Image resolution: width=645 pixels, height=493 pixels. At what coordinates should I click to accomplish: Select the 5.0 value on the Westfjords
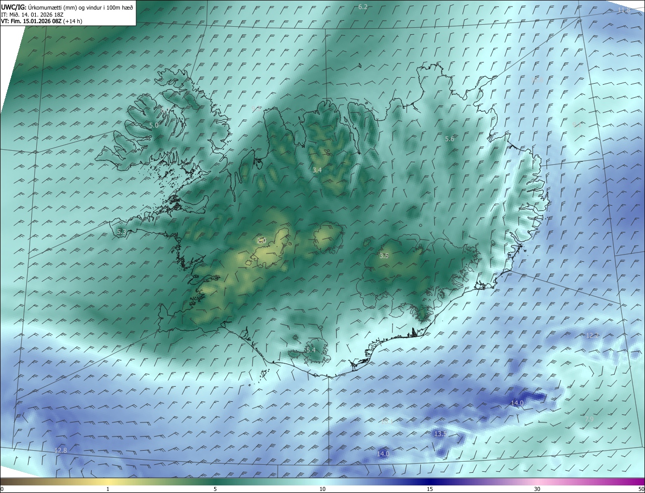coord(154,125)
